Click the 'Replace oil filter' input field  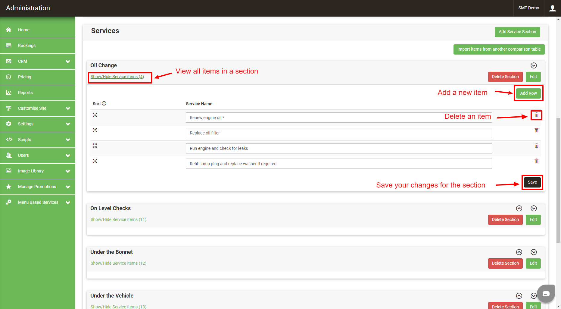339,133
